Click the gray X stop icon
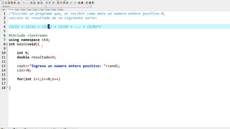 (75, 3)
